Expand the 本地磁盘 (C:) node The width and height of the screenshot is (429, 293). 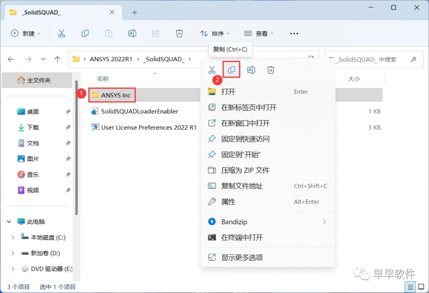13,237
